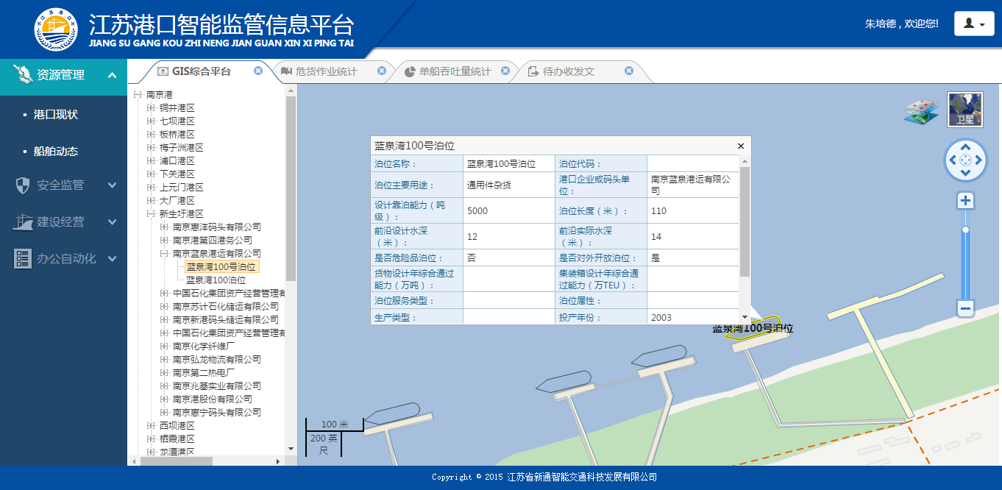Click the map zoom slider handle

point(966,230)
